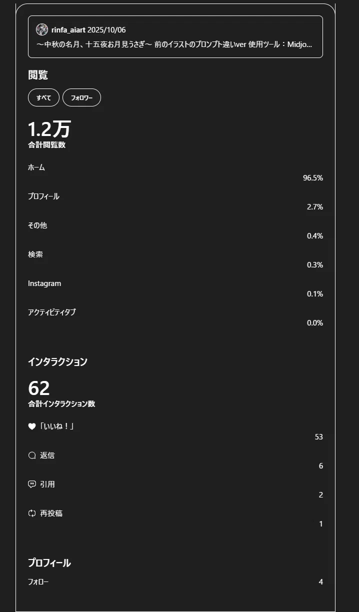Open the rinfa_aiart username link

68,29
